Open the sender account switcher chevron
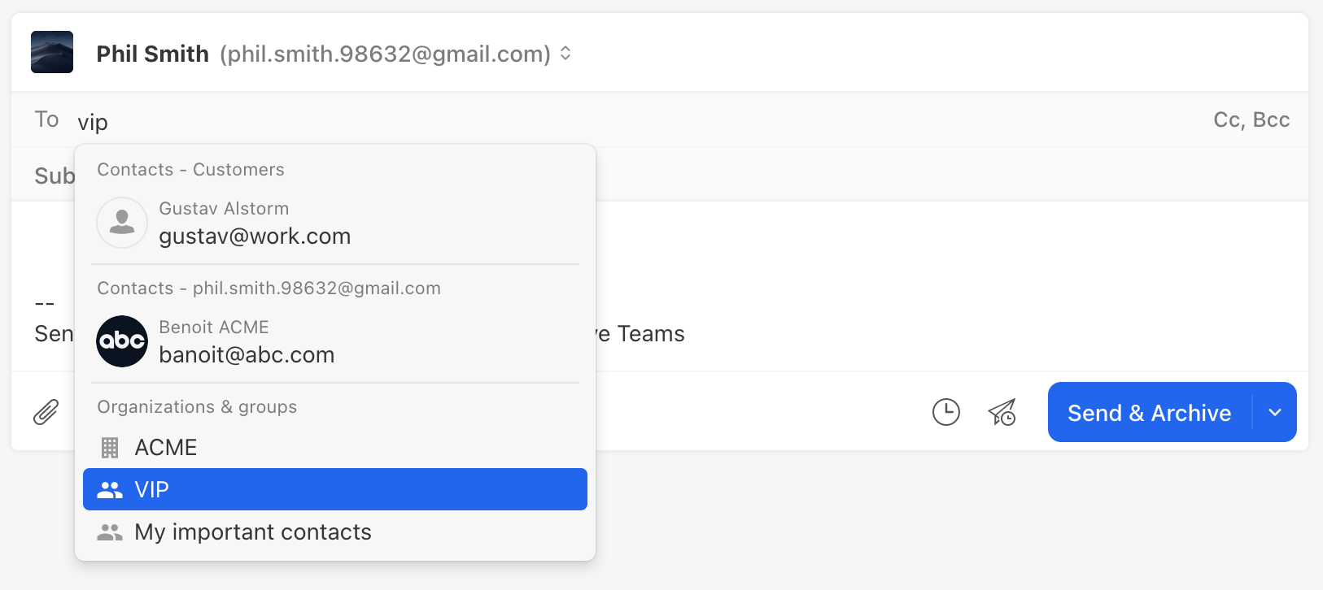This screenshot has height=590, width=1323. [x=565, y=53]
